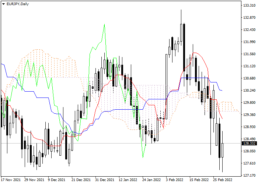
Task: Click the 131.560 price axis label
Action: pyautogui.click(x=249, y=54)
